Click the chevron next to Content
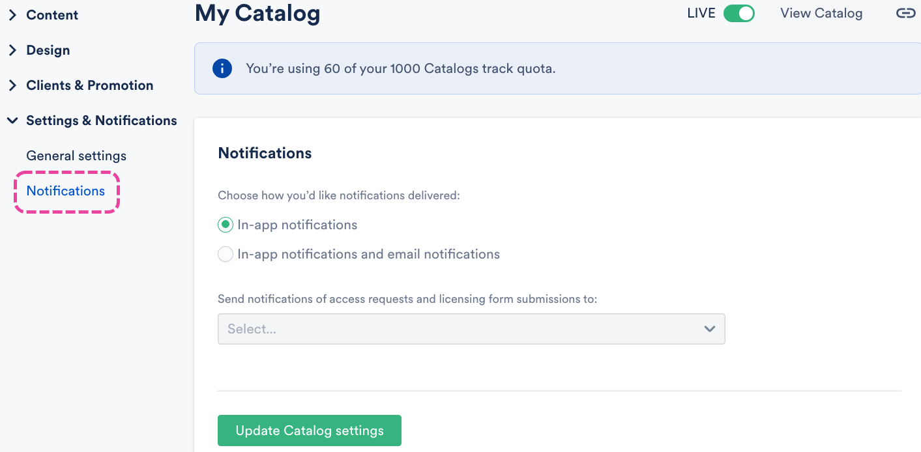Image resolution: width=921 pixels, height=452 pixels. coord(12,15)
